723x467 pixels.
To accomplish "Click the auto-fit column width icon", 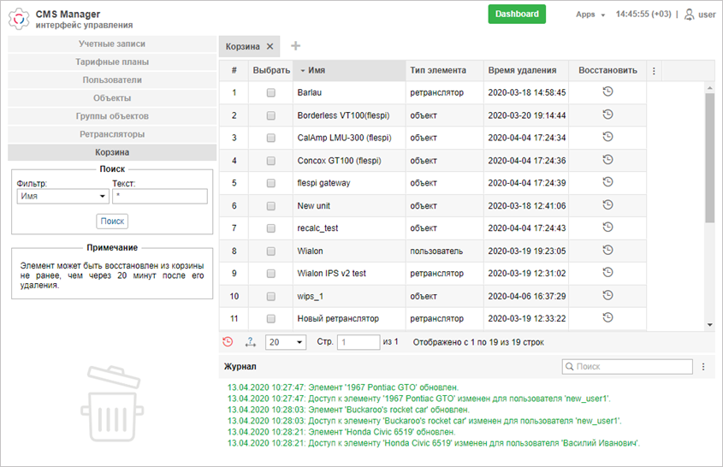I will tap(251, 342).
